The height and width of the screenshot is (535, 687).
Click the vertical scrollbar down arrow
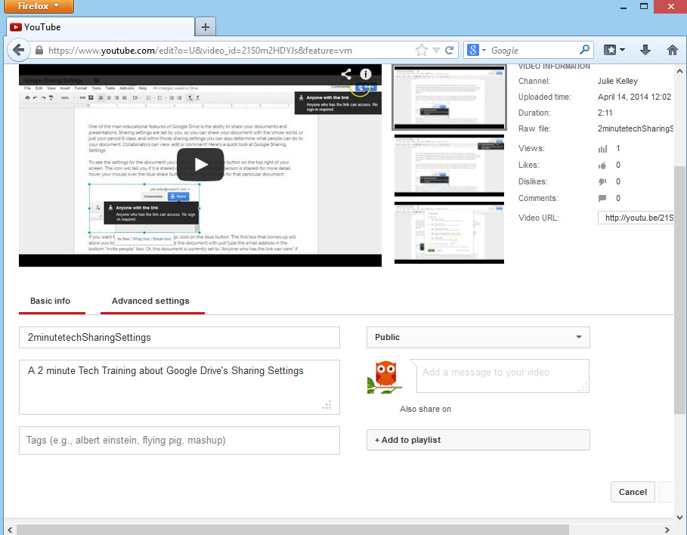coord(679,518)
